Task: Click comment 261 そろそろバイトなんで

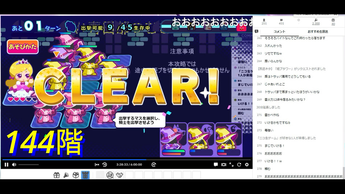Action: [295, 38]
